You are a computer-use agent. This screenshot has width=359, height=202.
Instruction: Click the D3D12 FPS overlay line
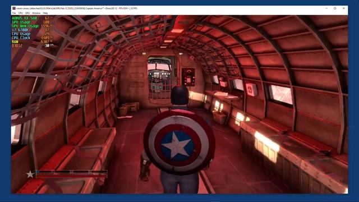(33, 45)
